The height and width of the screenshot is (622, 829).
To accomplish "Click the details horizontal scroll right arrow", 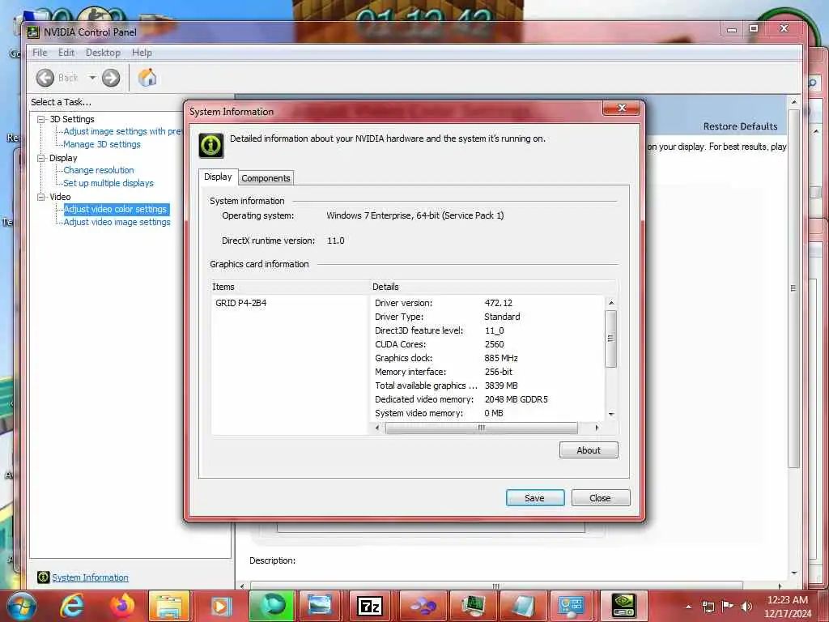I will 597,428.
